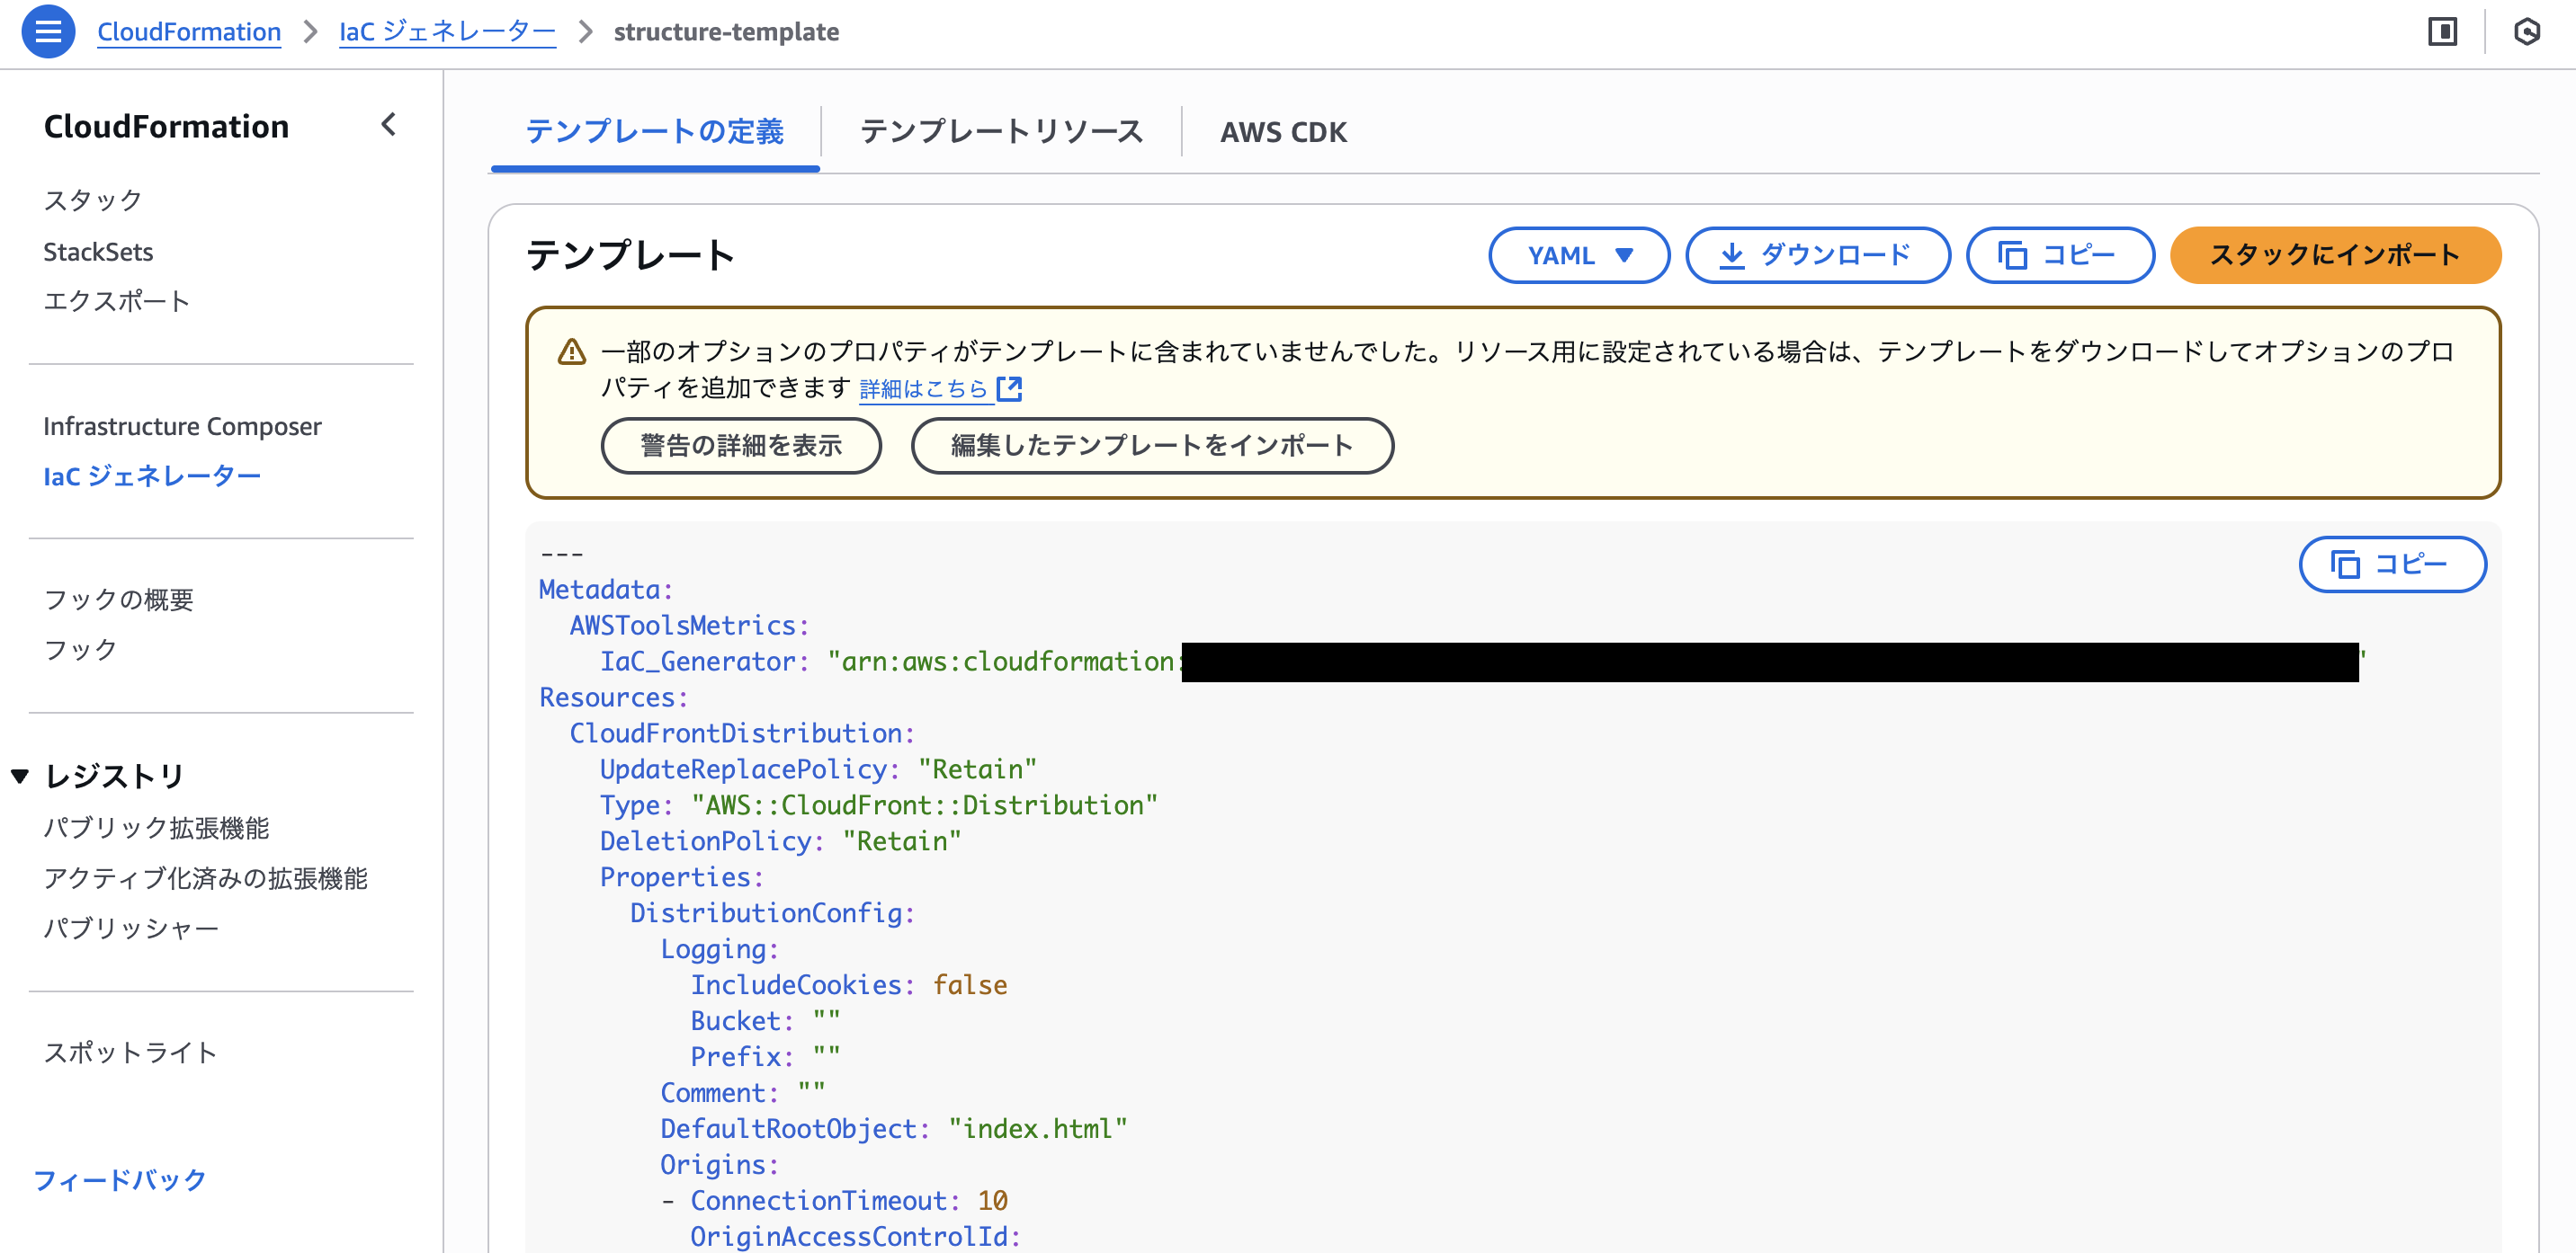Open the 詳細はこちら link

coord(924,388)
